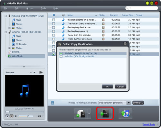Open the File menu
161x128 pixels.
[6, 8]
